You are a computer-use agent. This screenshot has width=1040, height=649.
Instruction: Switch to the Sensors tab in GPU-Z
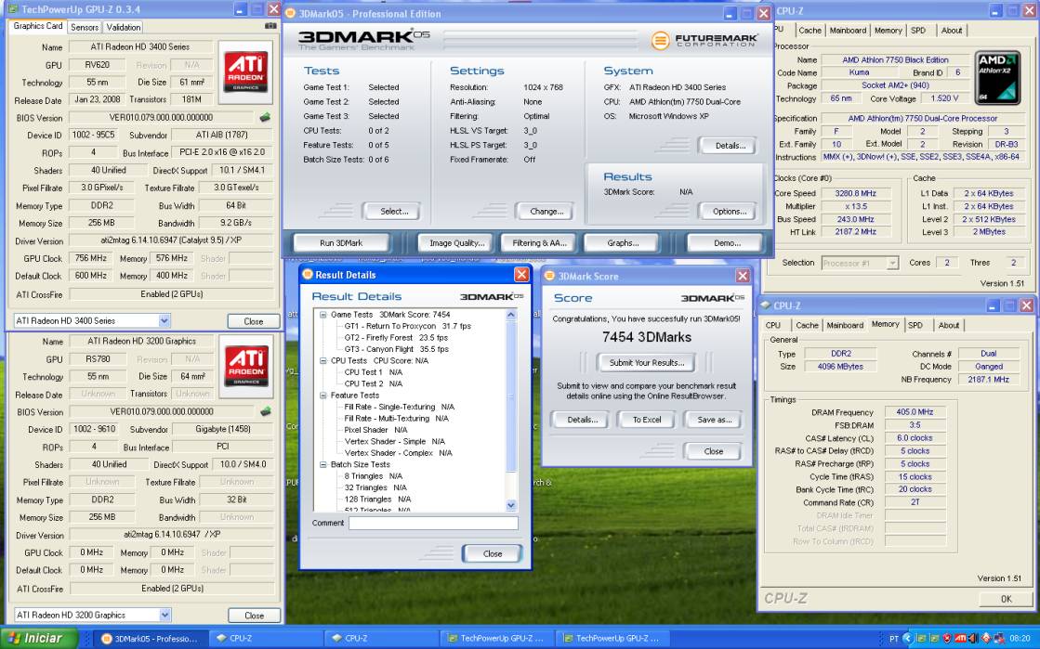85,27
